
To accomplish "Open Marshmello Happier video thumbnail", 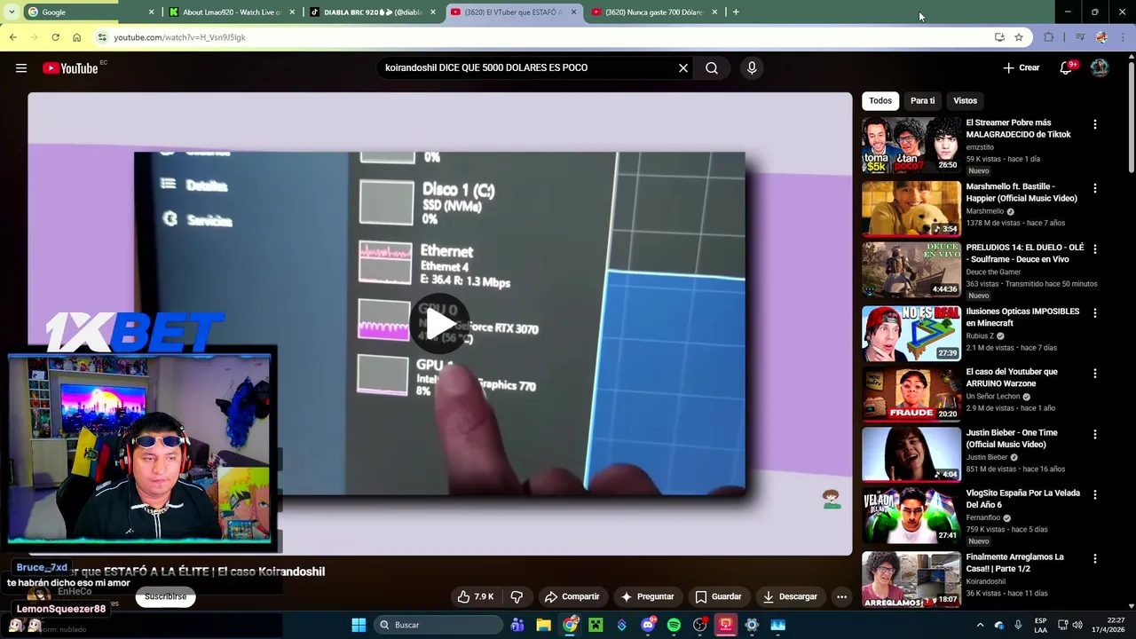I will pyautogui.click(x=911, y=208).
